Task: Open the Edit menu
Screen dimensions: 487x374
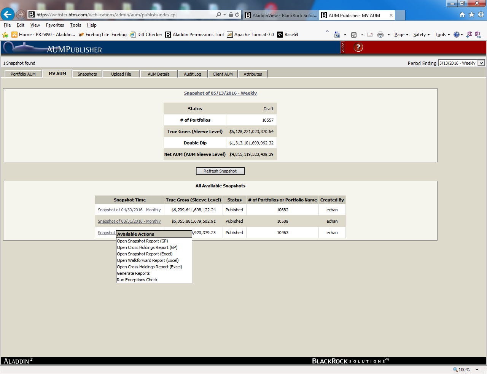Action: pos(21,25)
